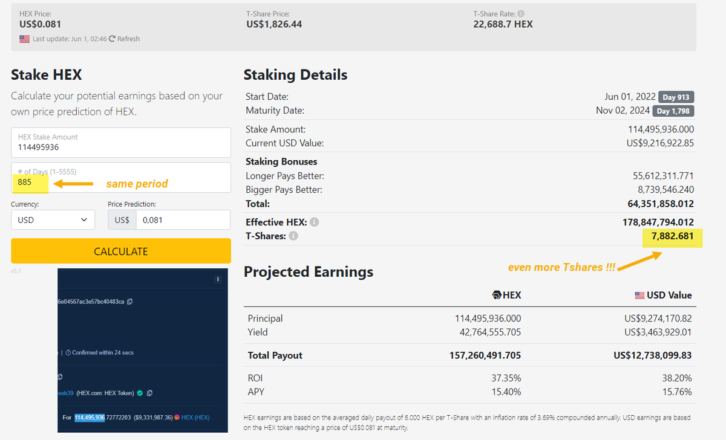Click the highlighted T-Shares value 7,882.681
This screenshot has height=440, width=726.
click(672, 236)
